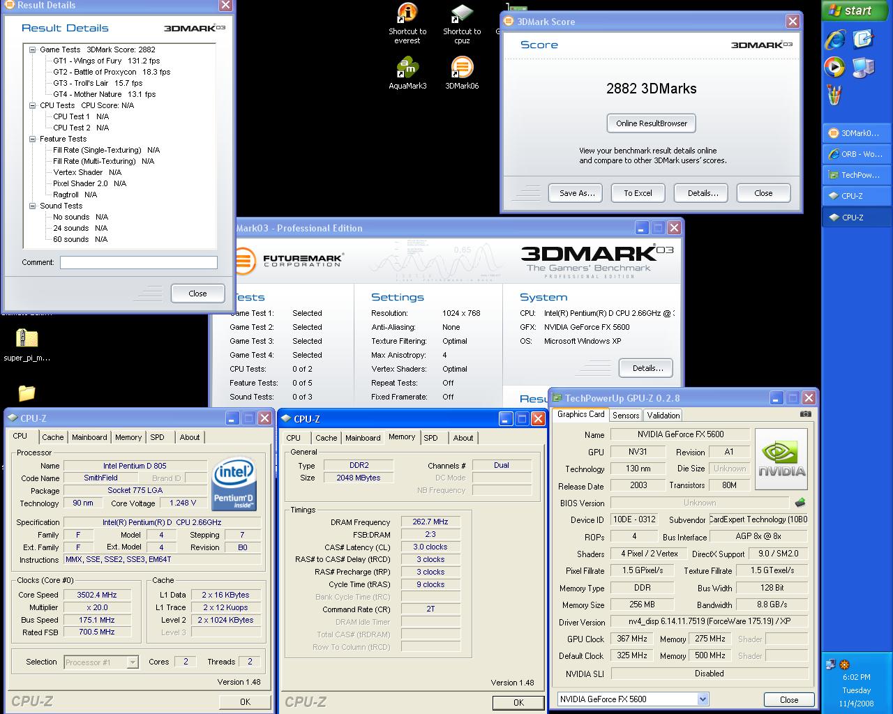Click the 2882 3DMarks score text
This screenshot has height=714, width=893.
pos(652,89)
